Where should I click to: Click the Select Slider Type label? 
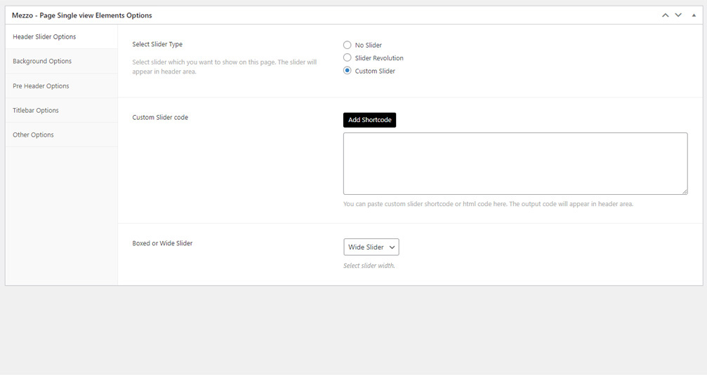tap(157, 44)
